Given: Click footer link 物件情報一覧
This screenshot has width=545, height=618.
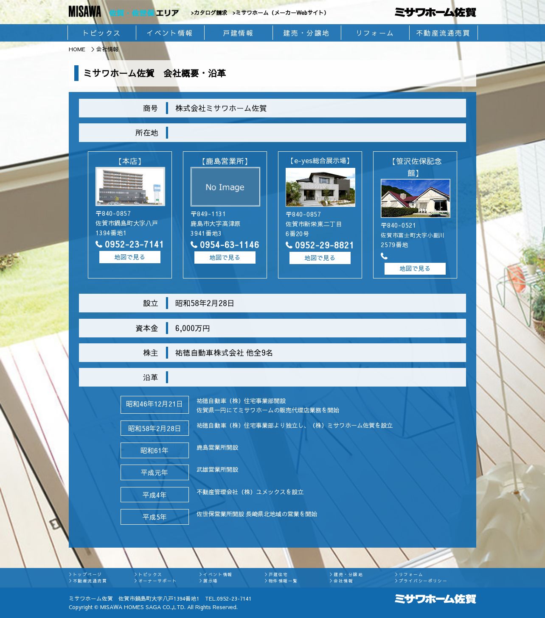Looking at the screenshot, I should click(x=281, y=581).
